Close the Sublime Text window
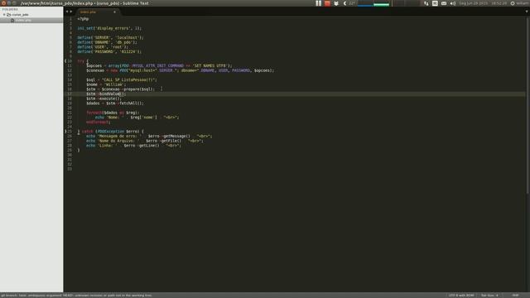530x298 pixels. pos(3,3)
